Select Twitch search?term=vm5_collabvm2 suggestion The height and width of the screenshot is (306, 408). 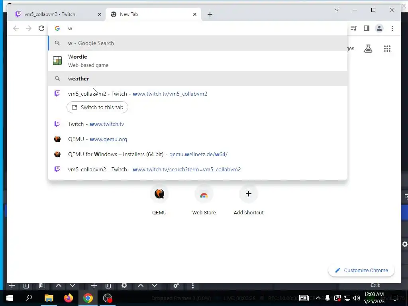[x=198, y=169]
